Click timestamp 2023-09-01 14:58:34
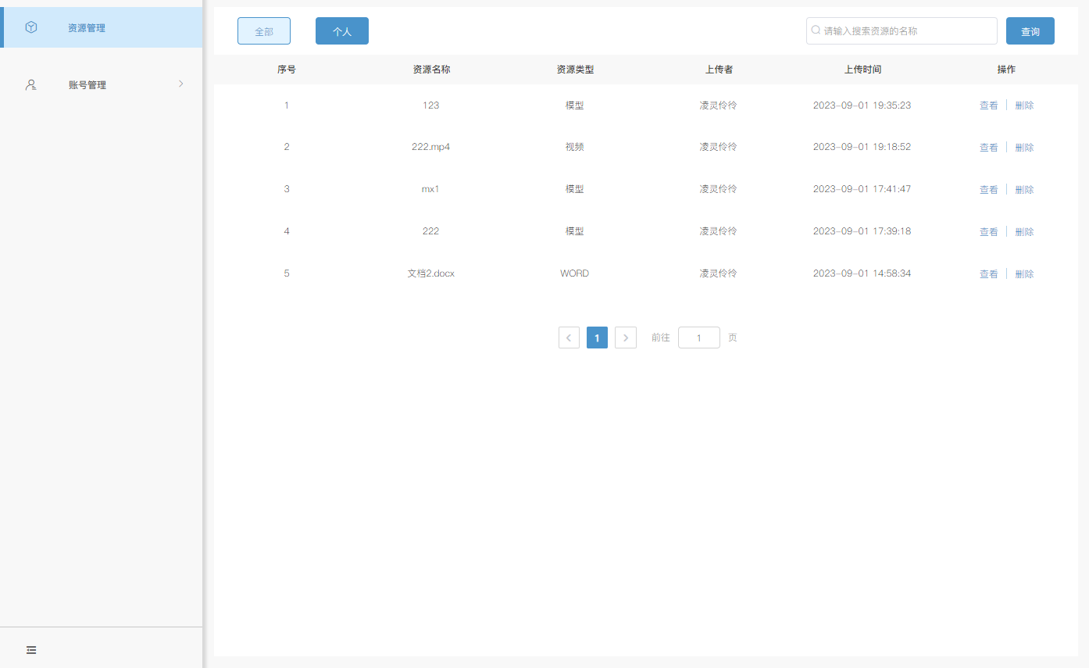Screen dimensions: 1089x668 click(862, 273)
